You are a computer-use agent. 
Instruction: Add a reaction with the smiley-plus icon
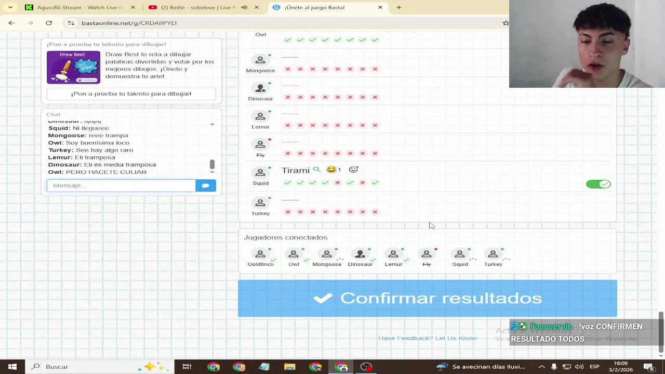353,169
